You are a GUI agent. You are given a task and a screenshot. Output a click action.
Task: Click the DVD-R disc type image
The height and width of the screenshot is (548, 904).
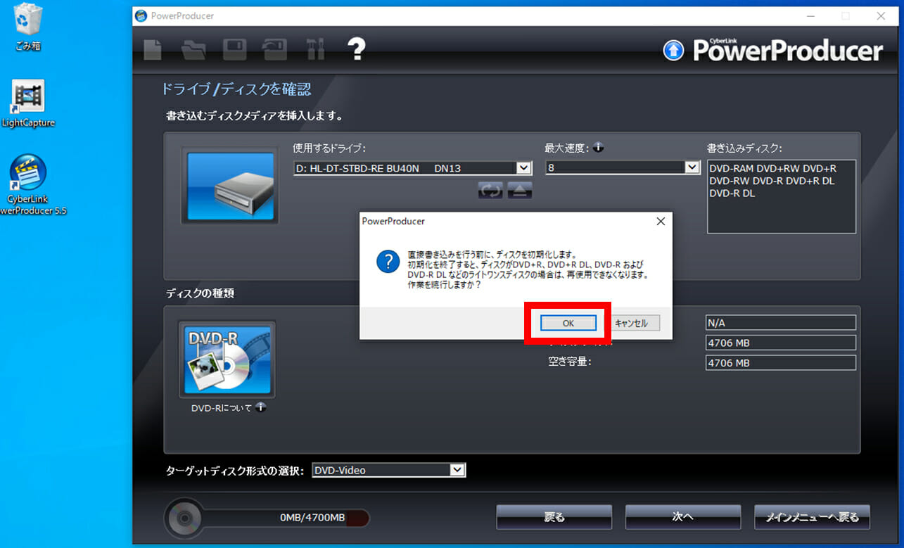(x=227, y=359)
